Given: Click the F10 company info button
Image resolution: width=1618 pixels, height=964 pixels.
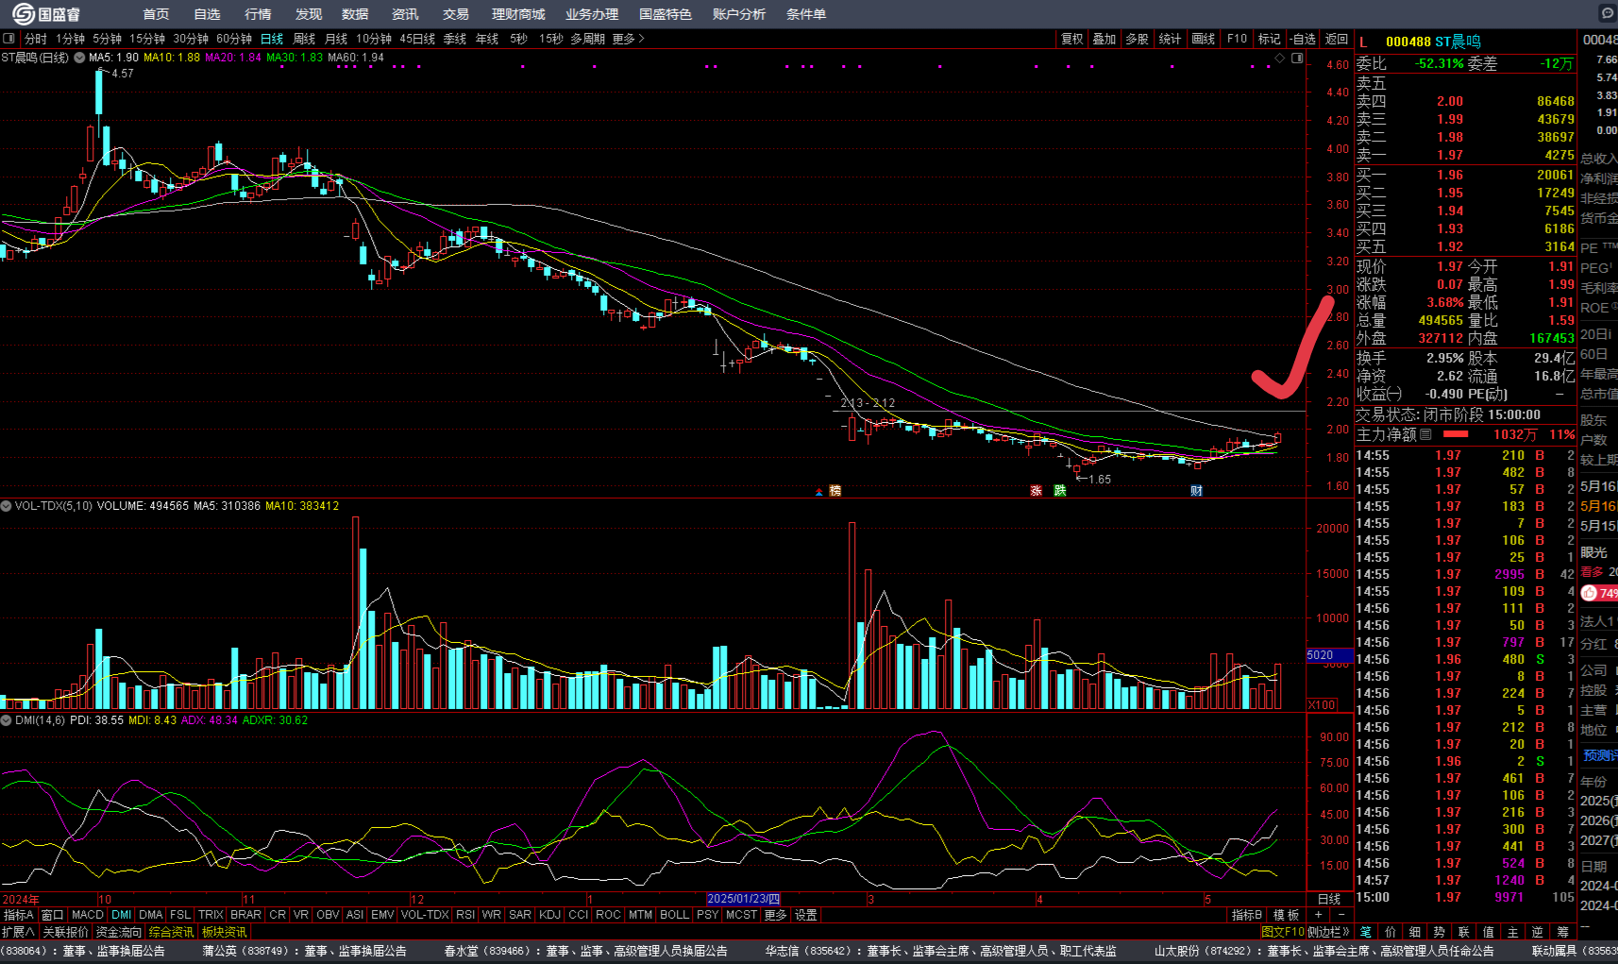Looking at the screenshot, I should [x=1237, y=39].
